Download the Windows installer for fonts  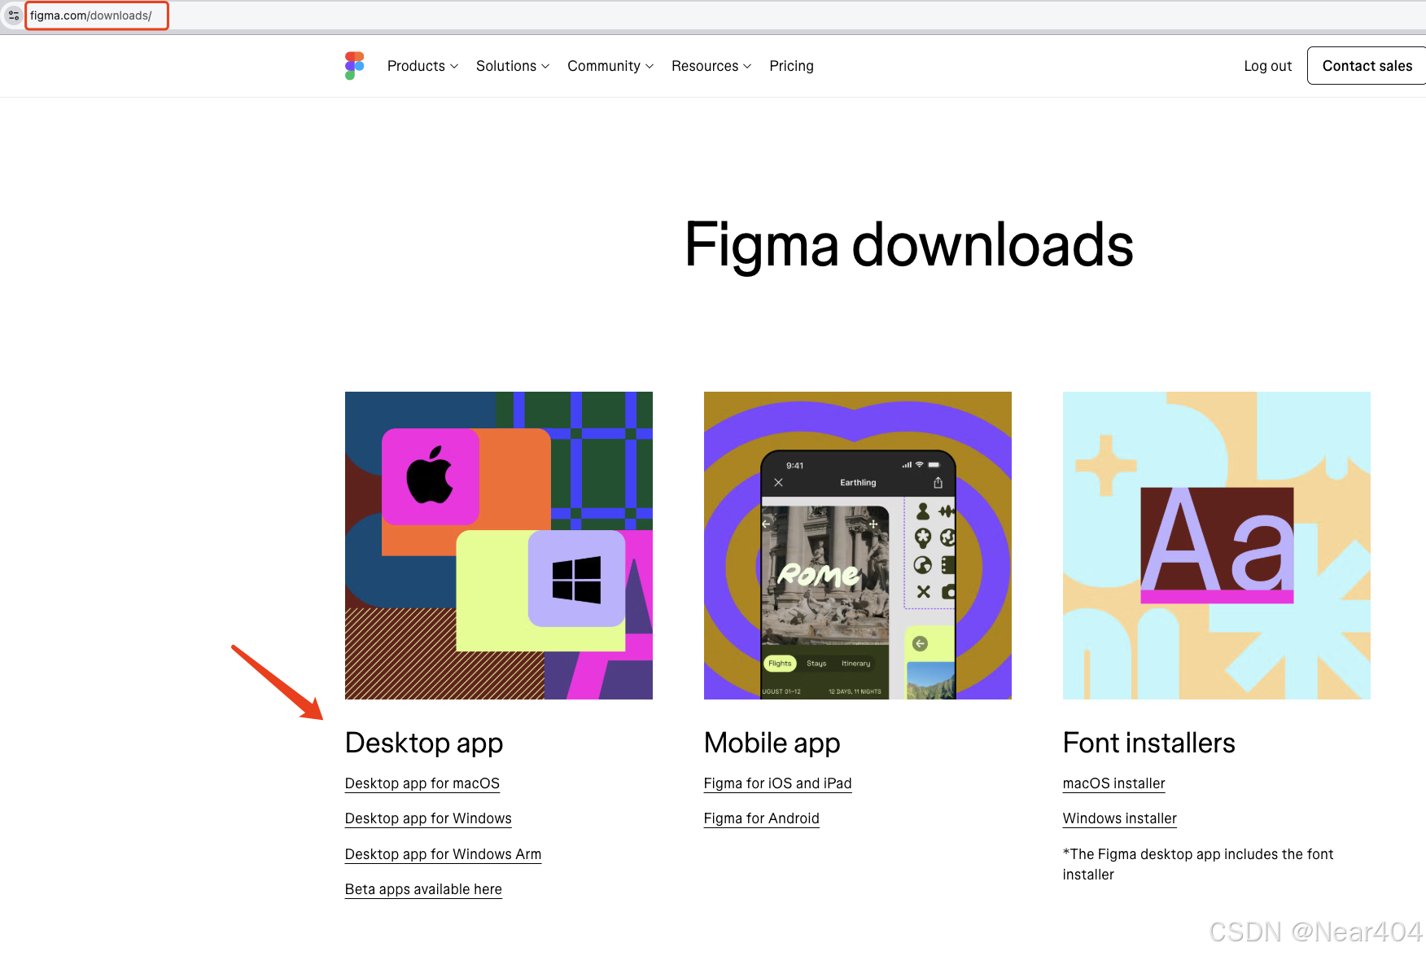pos(1119,818)
